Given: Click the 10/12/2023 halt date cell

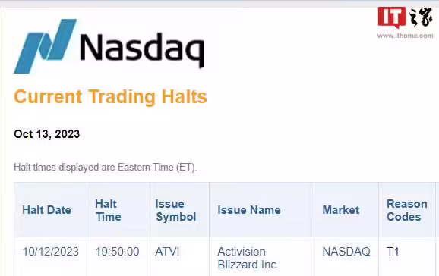Looking at the screenshot, I should click(50, 252).
